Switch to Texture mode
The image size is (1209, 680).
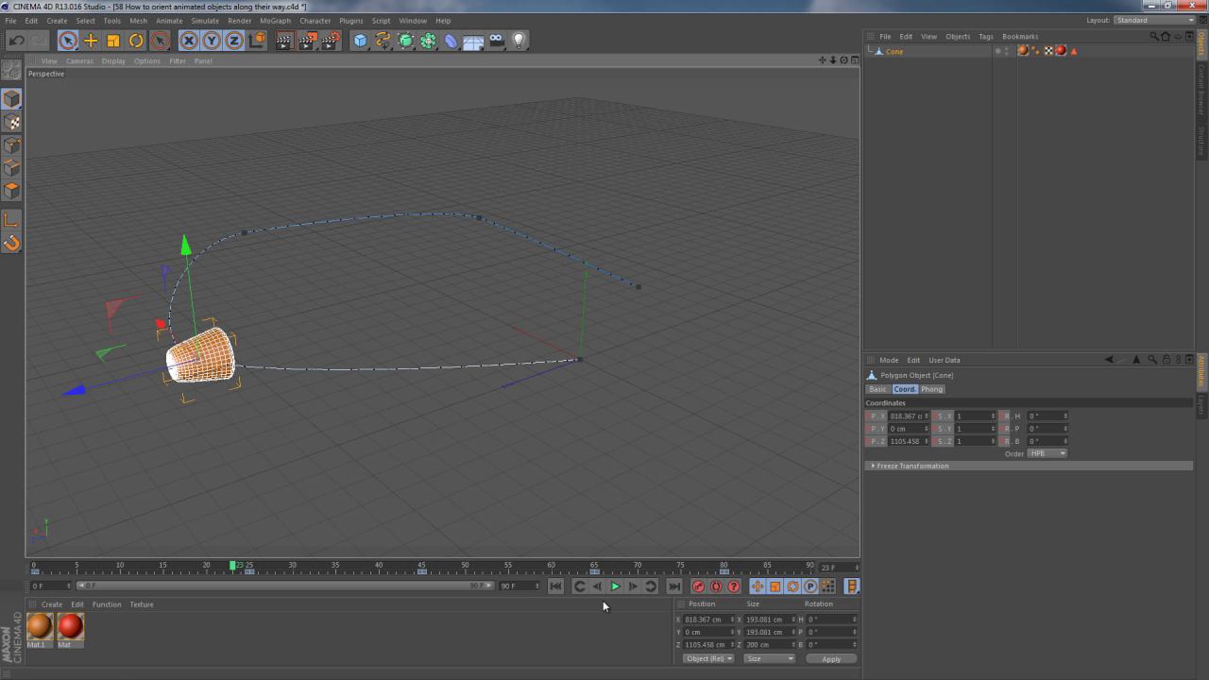[11, 122]
